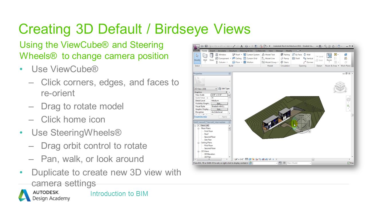This screenshot has width=367, height=206.
Task: Select the Mullion tool
Action: coord(248,62)
